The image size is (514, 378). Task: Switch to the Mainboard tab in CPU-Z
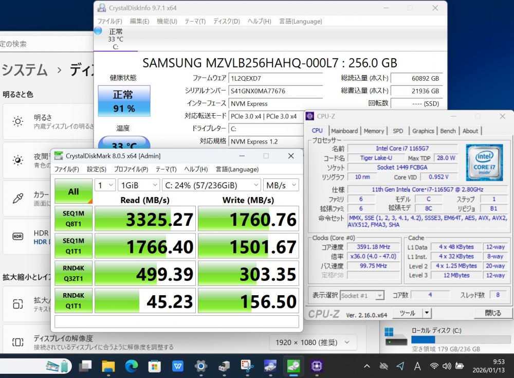tap(344, 131)
